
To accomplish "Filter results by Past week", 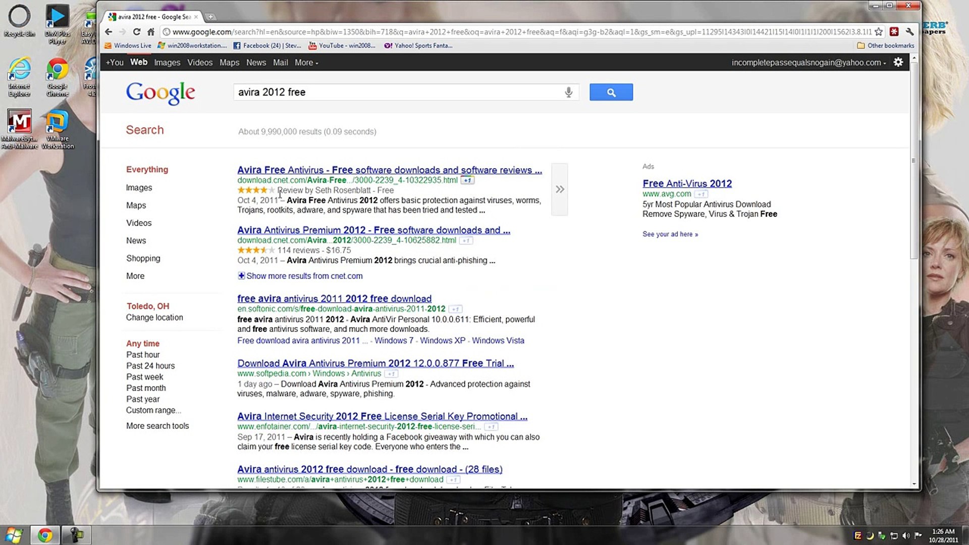I will pyautogui.click(x=145, y=377).
